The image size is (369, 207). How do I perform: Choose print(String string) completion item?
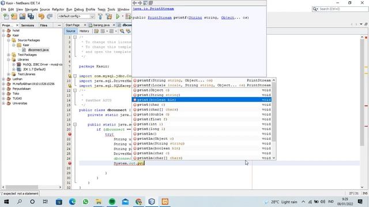202,95
